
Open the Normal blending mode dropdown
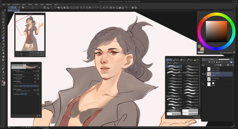point(212,59)
